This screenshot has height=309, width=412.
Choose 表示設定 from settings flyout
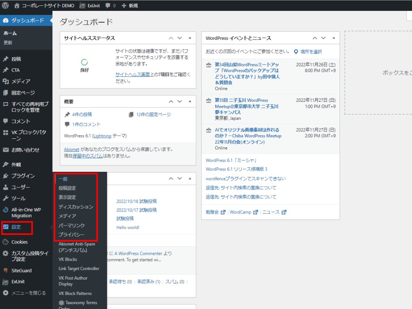point(67,197)
